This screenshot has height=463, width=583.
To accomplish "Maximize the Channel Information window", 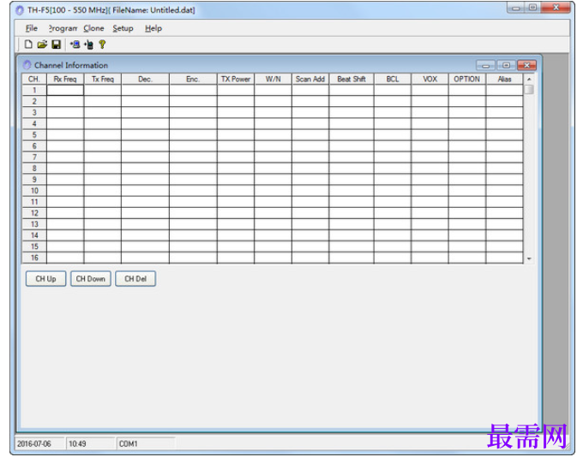I will 506,65.
